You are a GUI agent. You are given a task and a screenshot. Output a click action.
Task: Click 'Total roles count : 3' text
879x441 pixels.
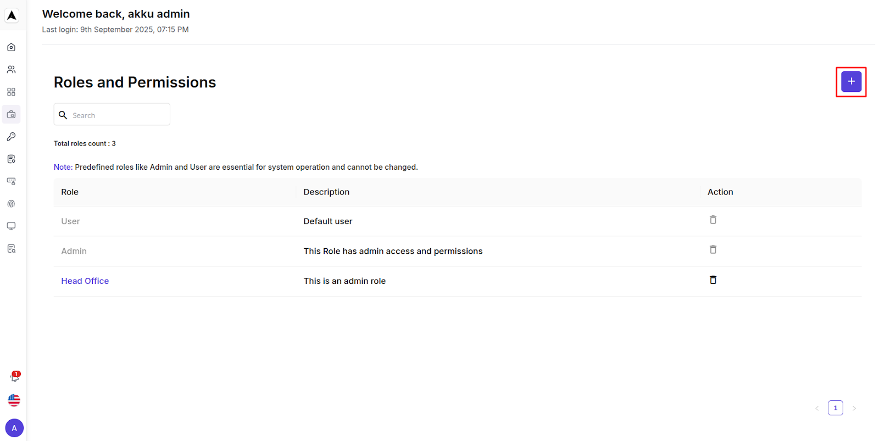tap(85, 143)
